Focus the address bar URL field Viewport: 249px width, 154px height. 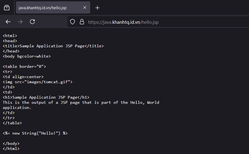(162, 22)
